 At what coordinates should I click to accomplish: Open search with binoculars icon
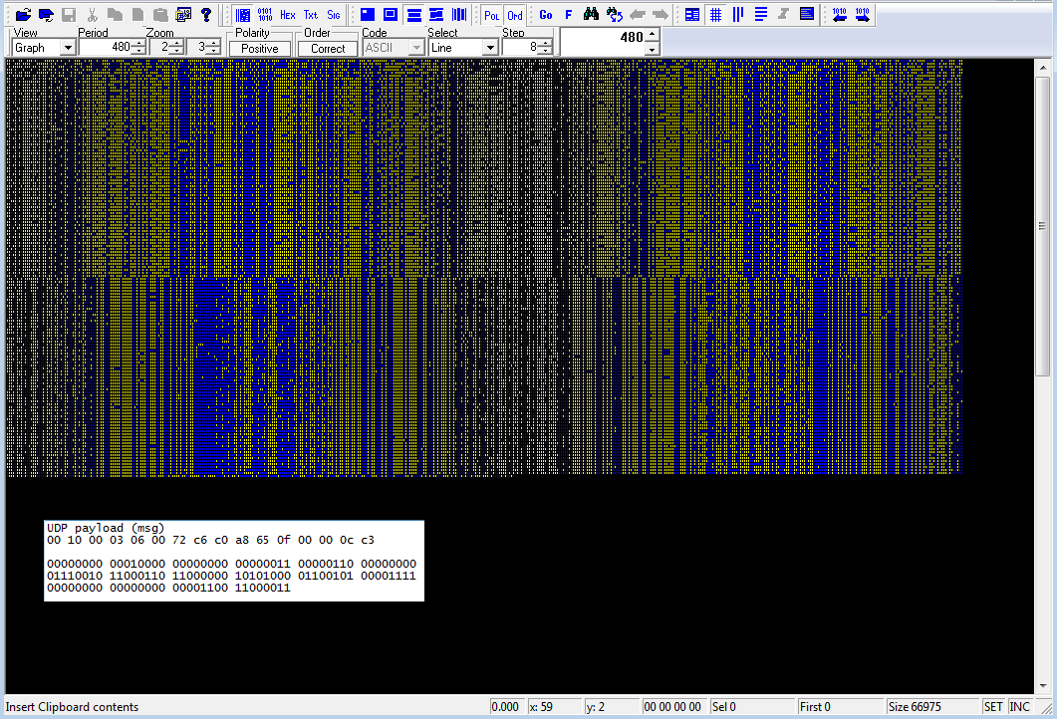(x=591, y=14)
